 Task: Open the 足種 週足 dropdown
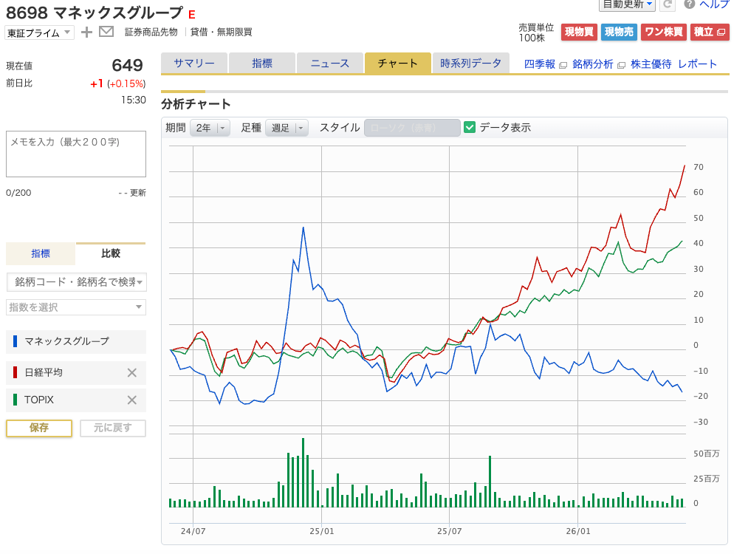click(287, 128)
